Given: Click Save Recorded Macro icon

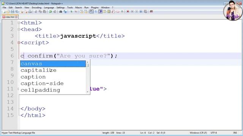Looking at the screenshot, I should click(x=145, y=12).
